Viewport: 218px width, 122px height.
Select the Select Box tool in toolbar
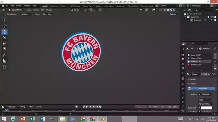5,20
